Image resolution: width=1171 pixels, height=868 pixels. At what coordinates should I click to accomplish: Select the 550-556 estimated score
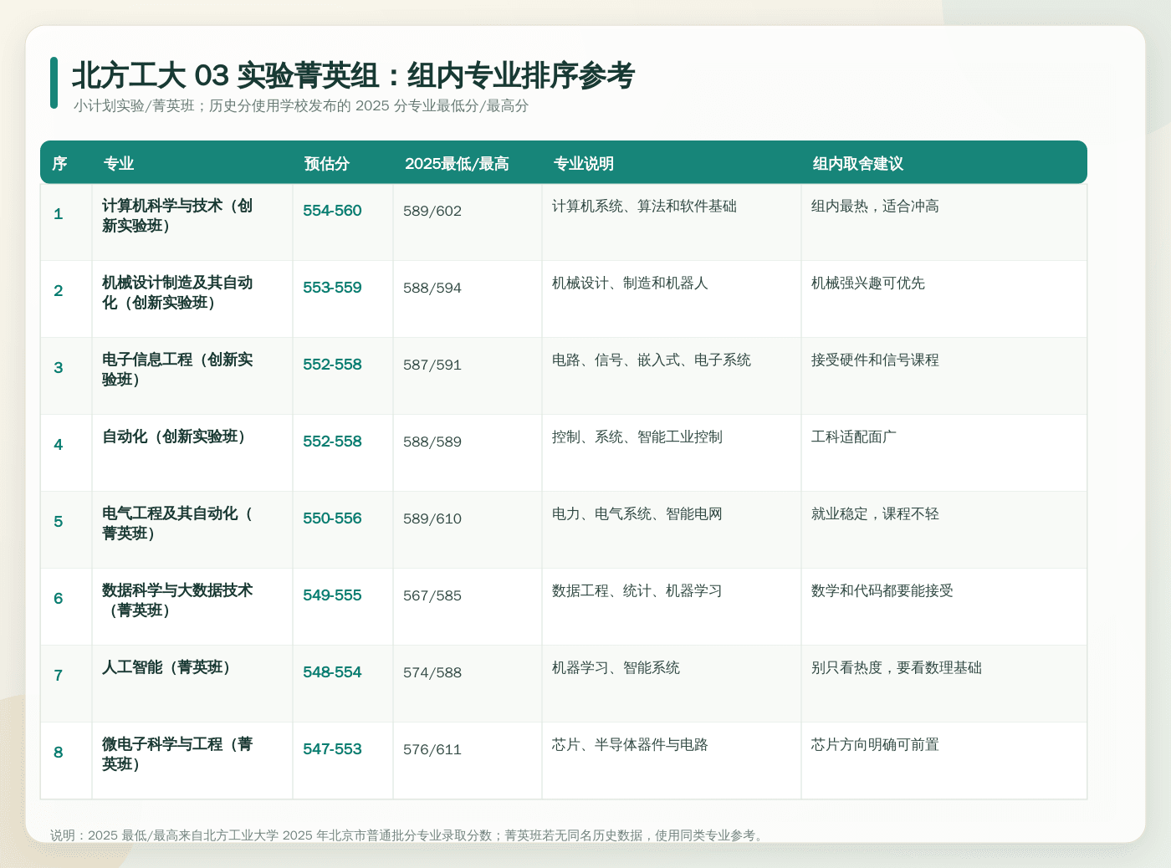coord(332,518)
